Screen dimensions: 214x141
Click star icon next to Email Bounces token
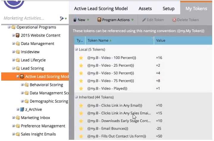pyautogui.click(x=81, y=129)
